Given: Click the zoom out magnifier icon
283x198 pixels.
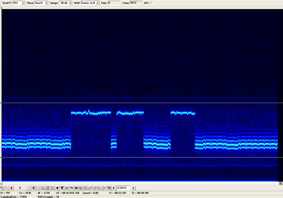Looking at the screenshot, I should pyautogui.click(x=6, y=188).
